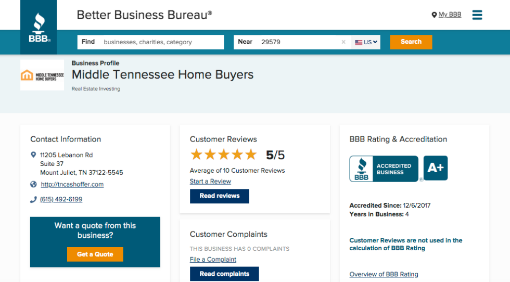Click the Read complaints button
This screenshot has width=510, height=282.
click(x=224, y=274)
